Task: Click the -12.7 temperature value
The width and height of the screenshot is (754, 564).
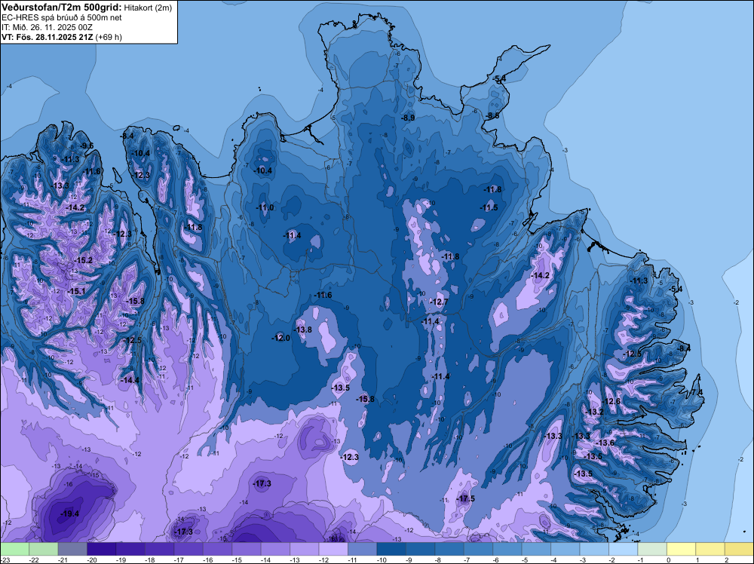Action: coord(439,302)
